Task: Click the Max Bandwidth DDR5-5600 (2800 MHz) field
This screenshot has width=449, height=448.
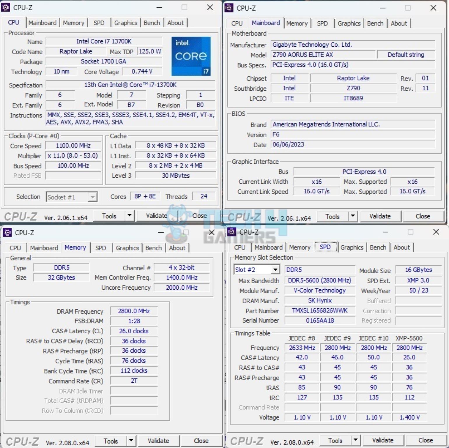Action: [x=320, y=281]
